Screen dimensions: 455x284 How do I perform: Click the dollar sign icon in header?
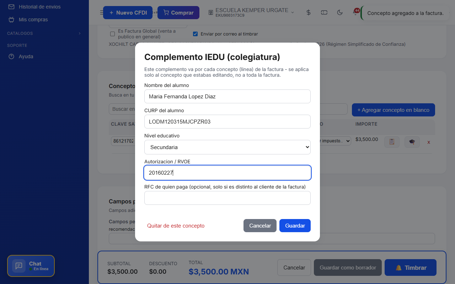click(x=309, y=12)
